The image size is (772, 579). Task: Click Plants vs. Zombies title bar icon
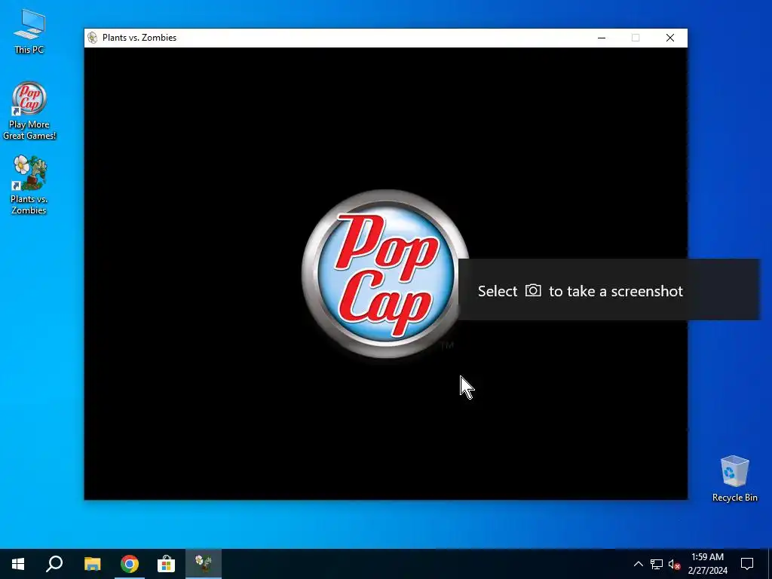[x=92, y=38]
